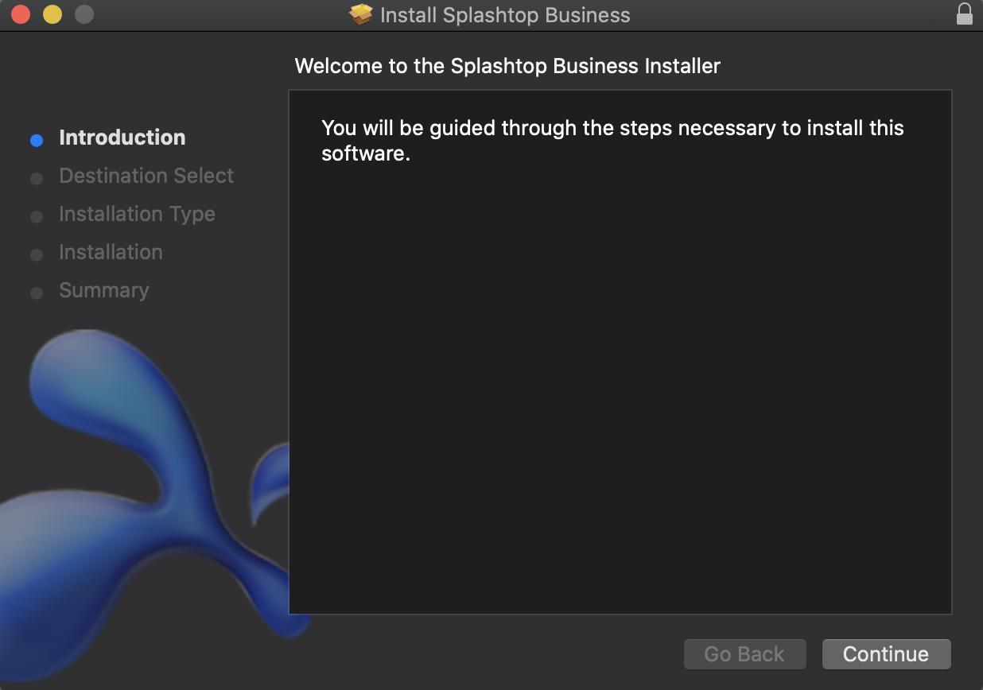Click the Go Back button
The width and height of the screenshot is (983, 690).
tap(744, 654)
